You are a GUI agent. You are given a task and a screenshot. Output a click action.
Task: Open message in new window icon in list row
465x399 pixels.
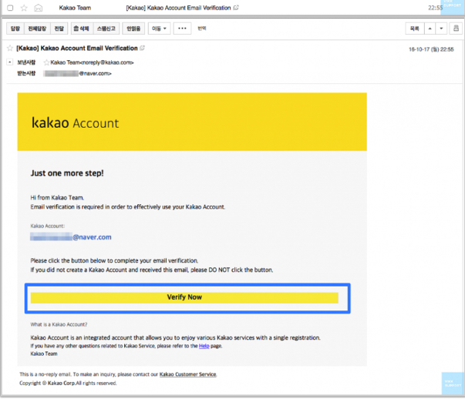(236, 8)
